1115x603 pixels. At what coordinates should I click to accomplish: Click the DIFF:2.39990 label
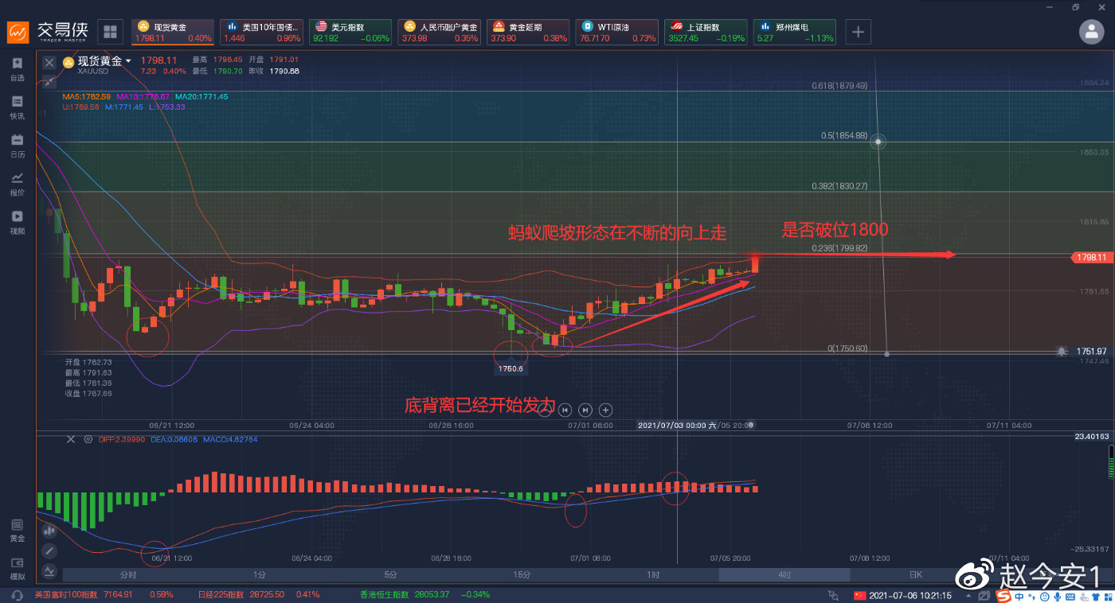point(121,439)
